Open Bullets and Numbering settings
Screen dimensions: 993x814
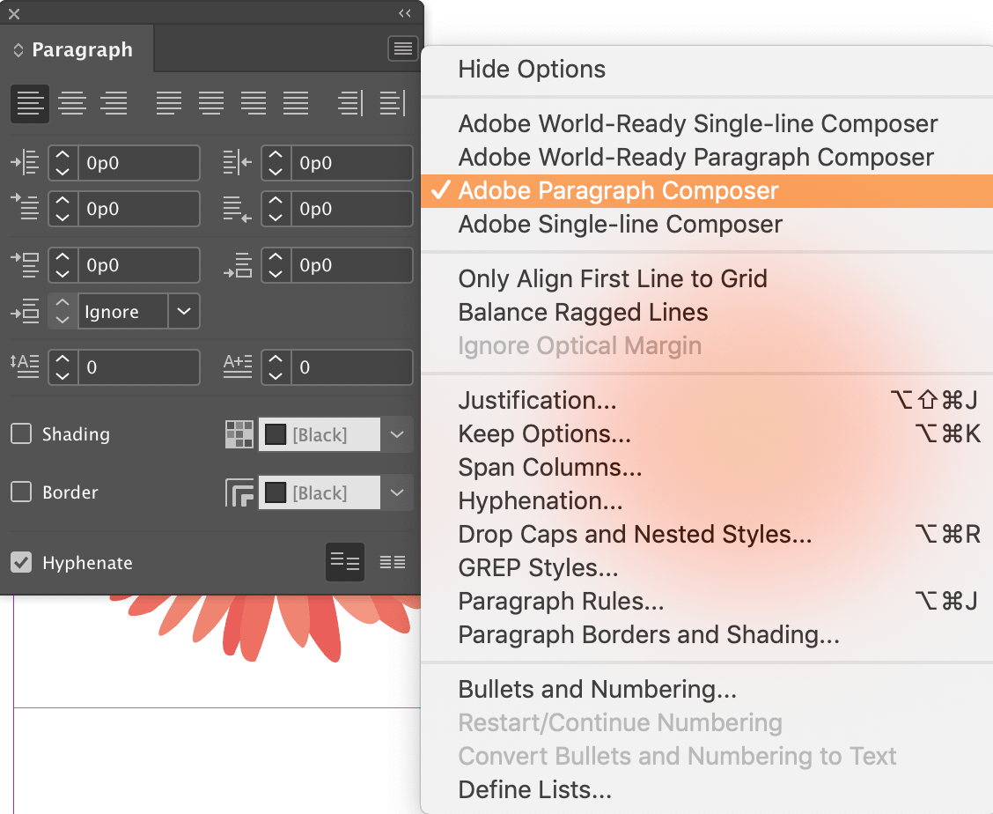tap(597, 689)
